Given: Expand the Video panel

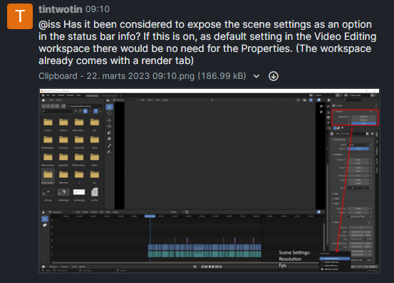Looking at the screenshot, I should pos(336,198).
